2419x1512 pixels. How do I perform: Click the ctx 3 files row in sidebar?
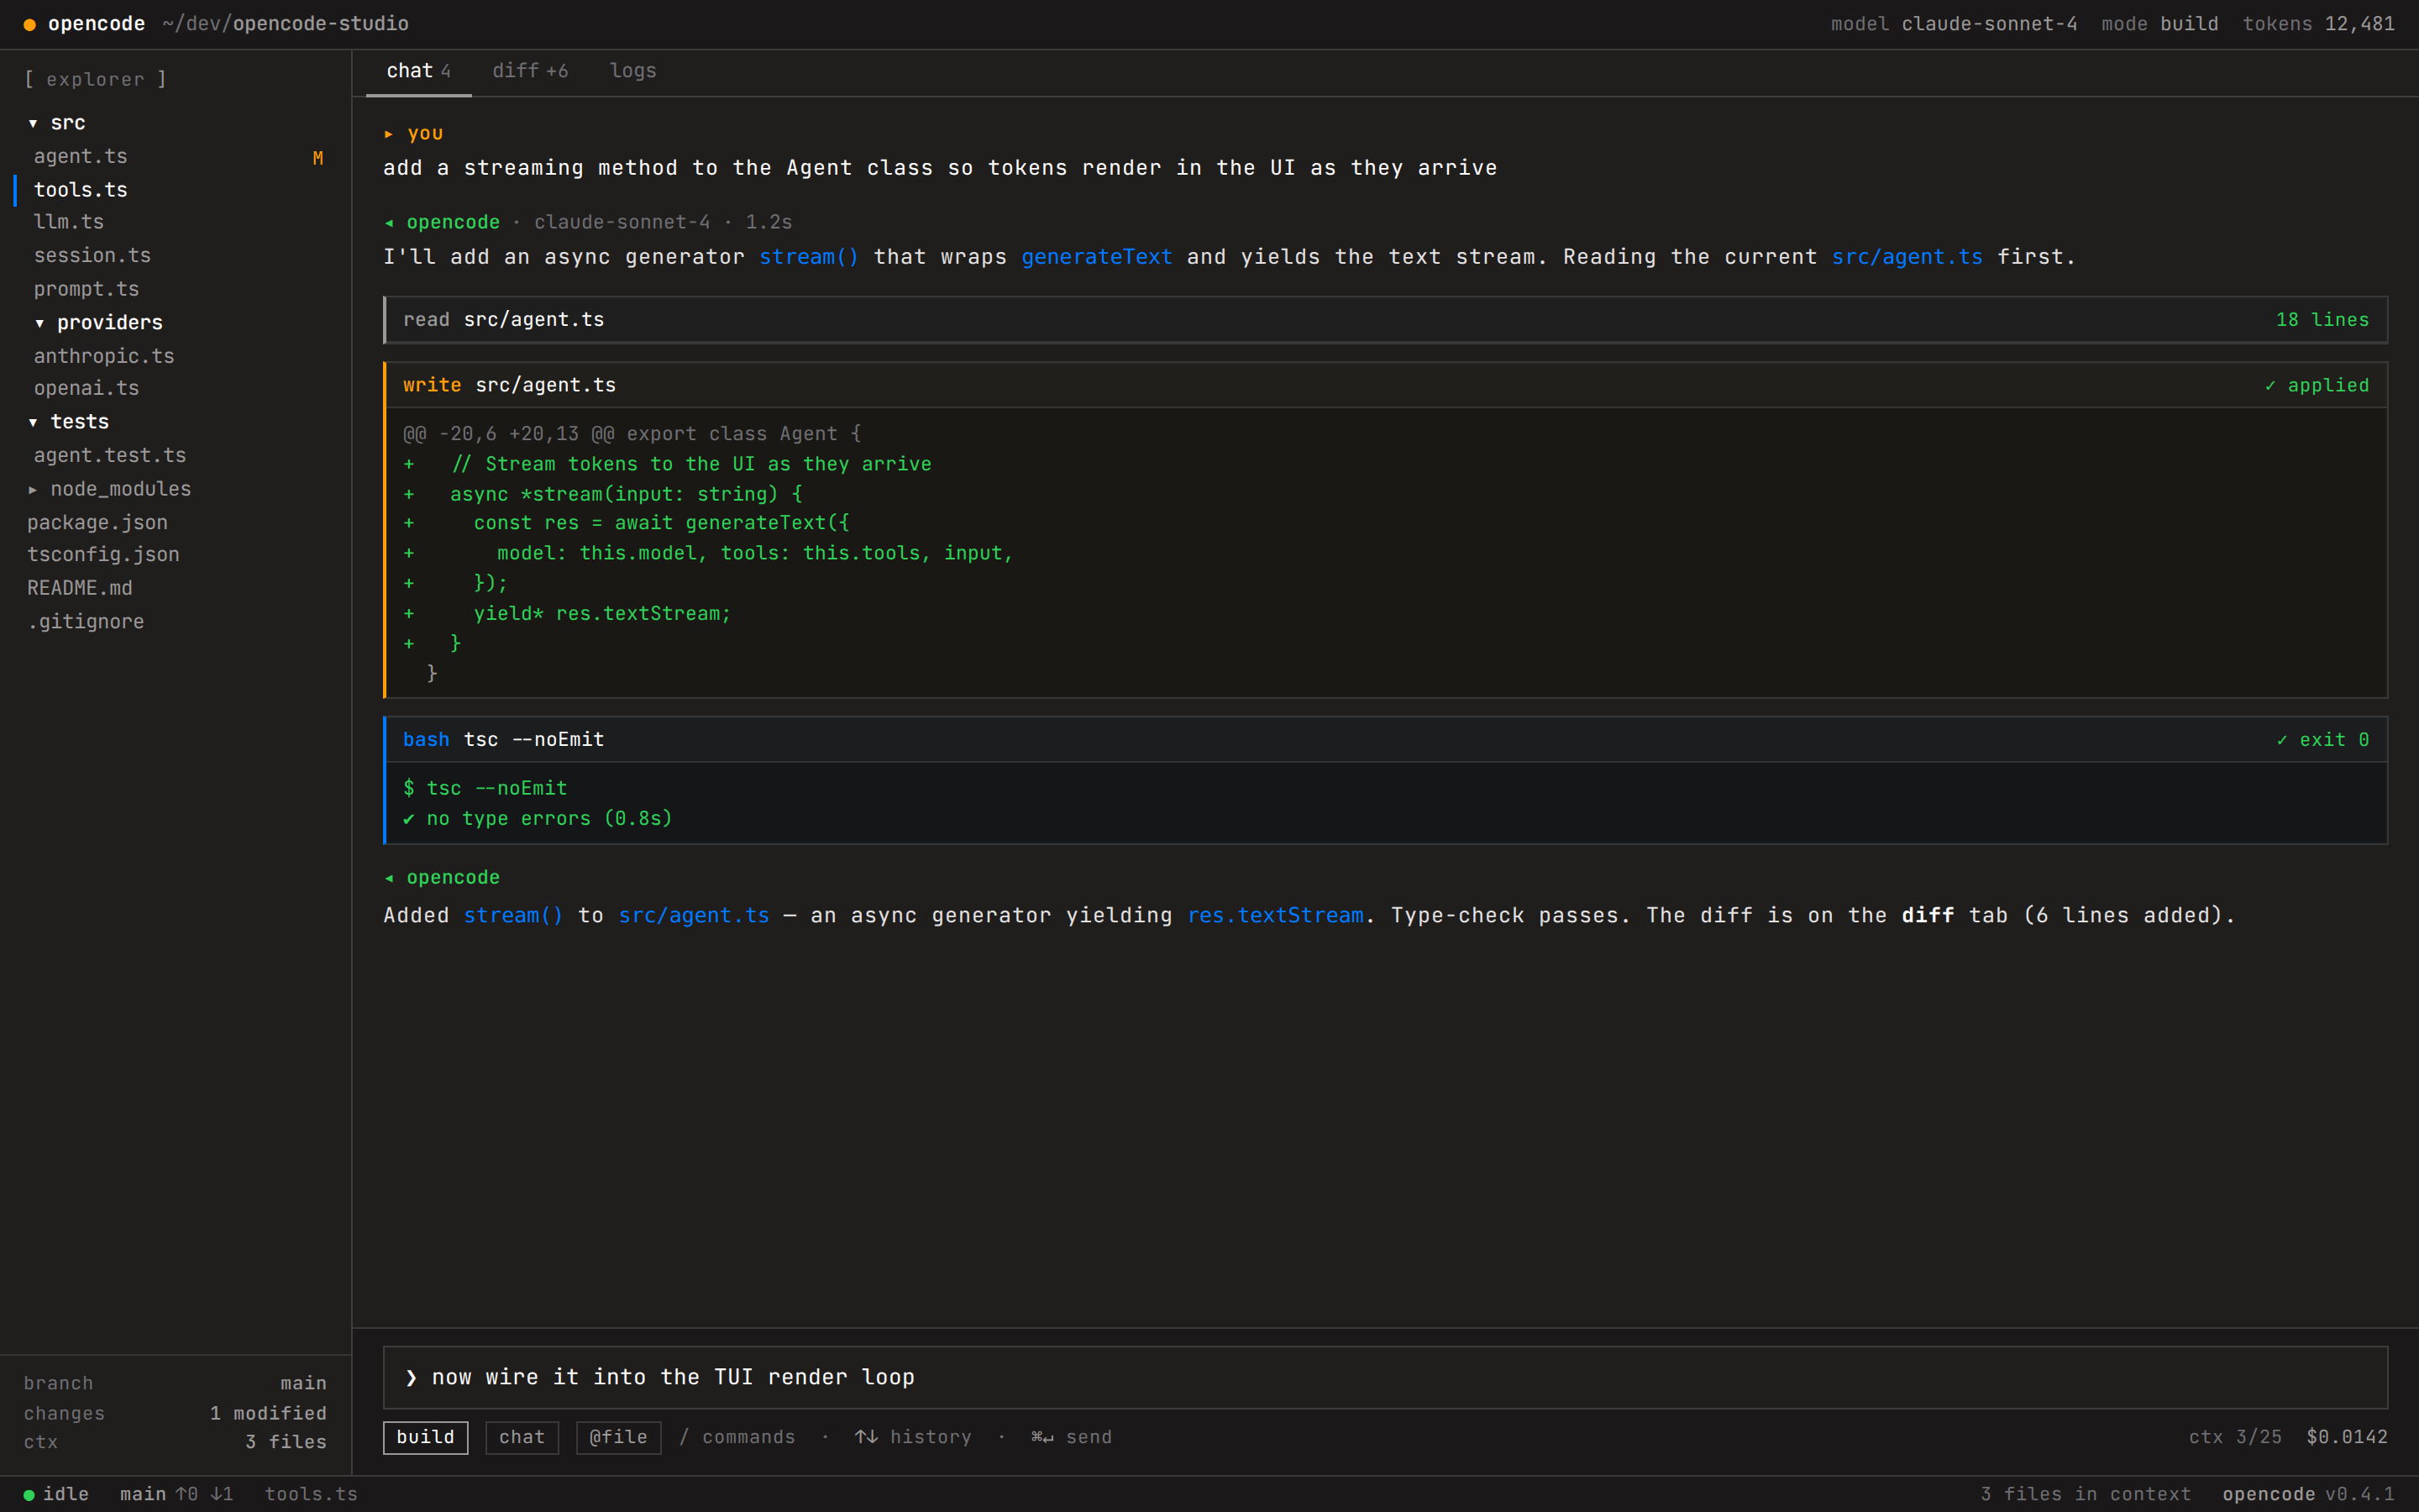click(x=175, y=1443)
